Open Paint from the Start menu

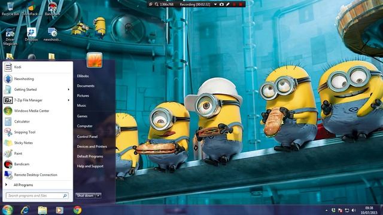point(37,153)
